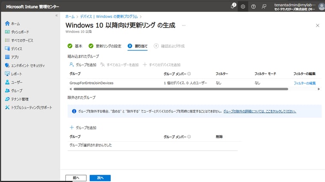Click the 1 個のデバイス、0 人のユーザー cell
The height and width of the screenshot is (182, 325).
click(186, 83)
